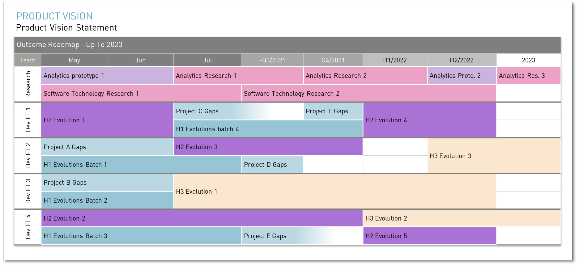Select the Dev FT 3 row label

click(28, 191)
